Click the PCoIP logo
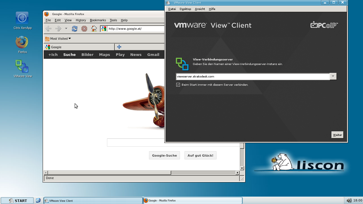The image size is (363, 204). tap(324, 25)
